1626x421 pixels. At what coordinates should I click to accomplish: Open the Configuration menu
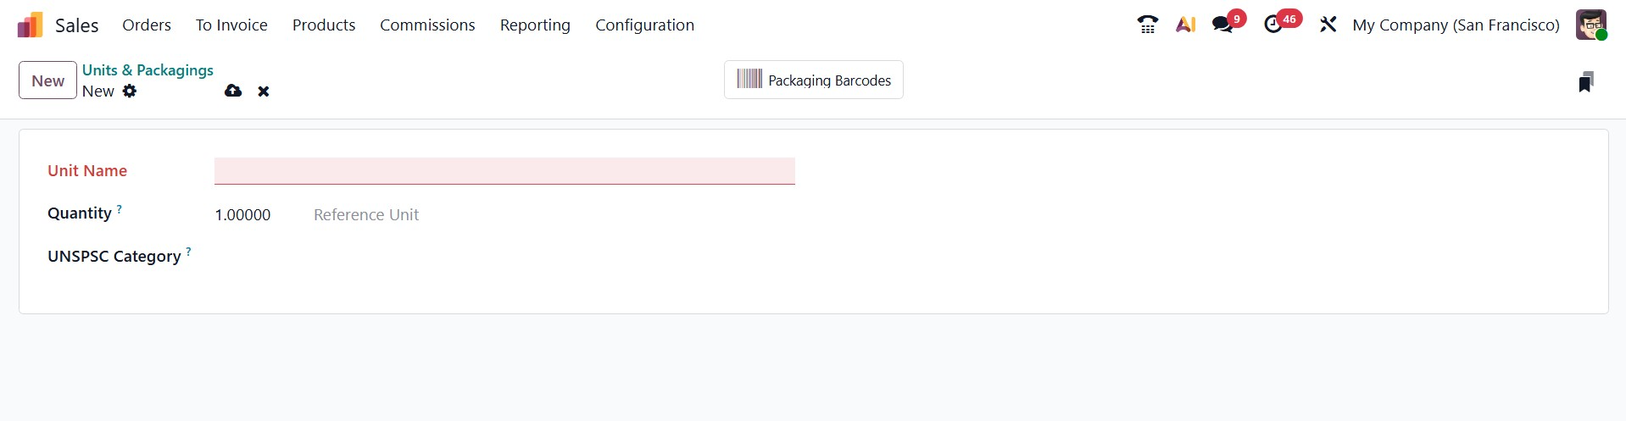pos(644,25)
